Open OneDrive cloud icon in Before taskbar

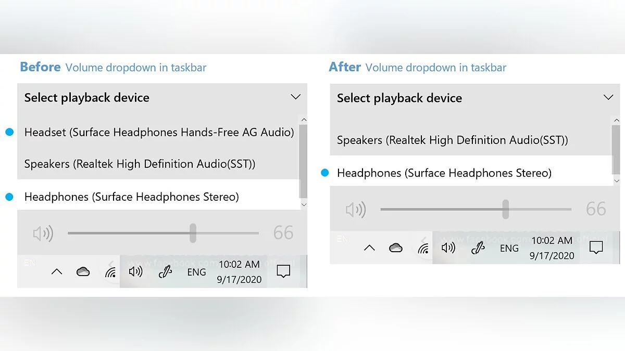[83, 271]
